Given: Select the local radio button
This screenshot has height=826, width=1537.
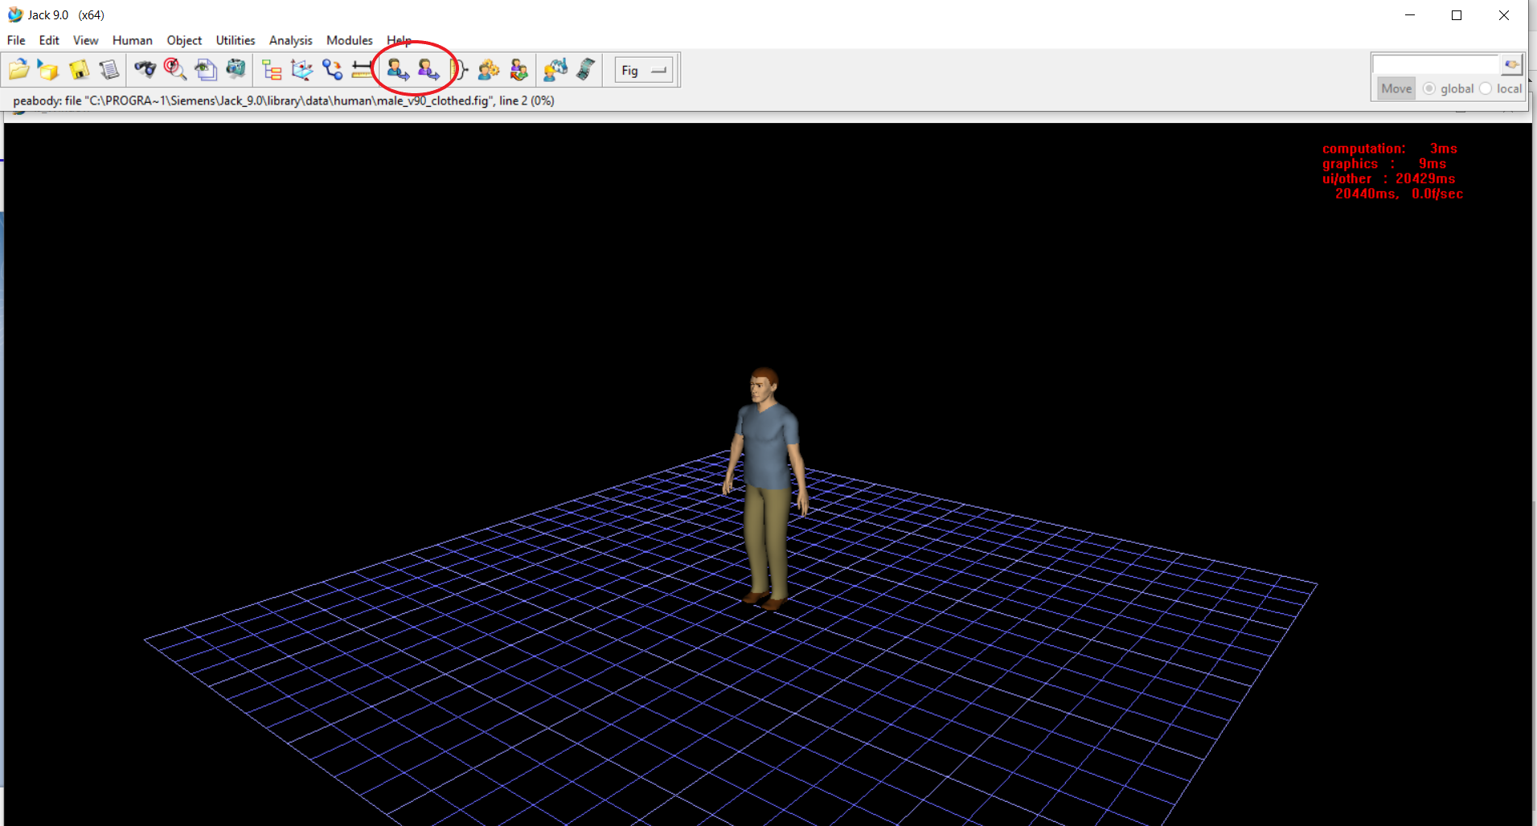Looking at the screenshot, I should [x=1486, y=88].
